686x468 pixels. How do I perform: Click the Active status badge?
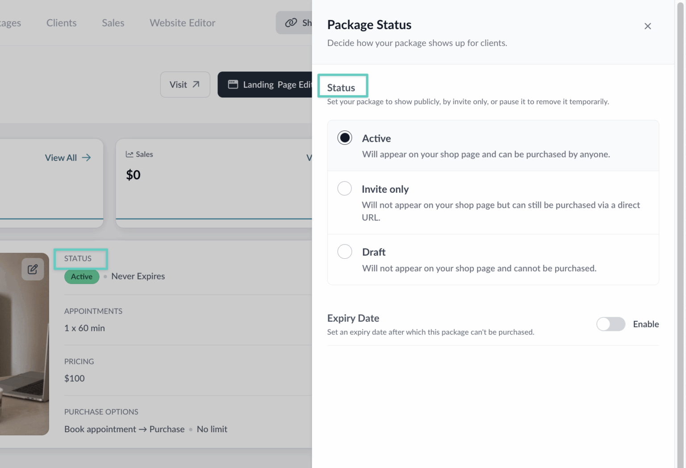tap(81, 276)
